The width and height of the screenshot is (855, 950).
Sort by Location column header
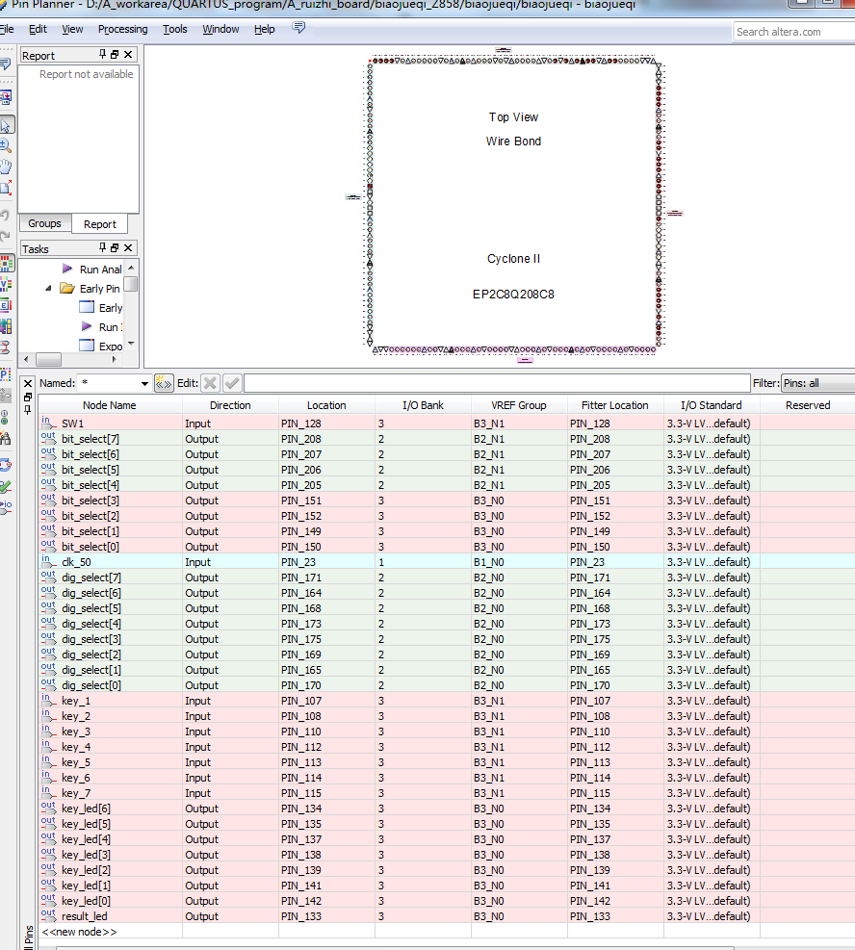326,405
